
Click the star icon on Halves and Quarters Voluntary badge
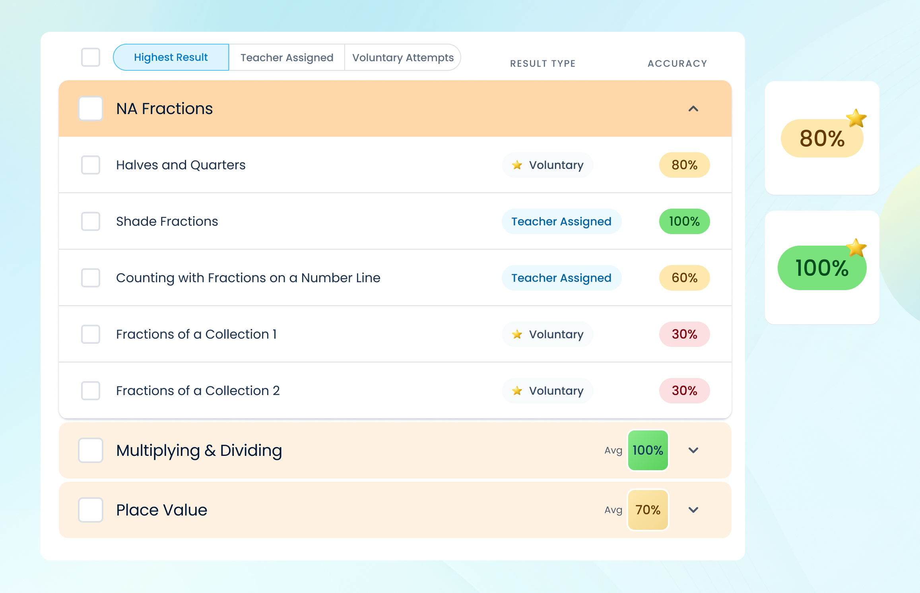pos(517,165)
